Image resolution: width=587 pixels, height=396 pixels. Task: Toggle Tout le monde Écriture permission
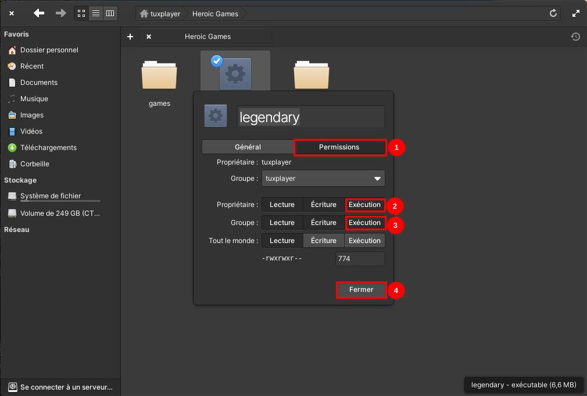323,241
